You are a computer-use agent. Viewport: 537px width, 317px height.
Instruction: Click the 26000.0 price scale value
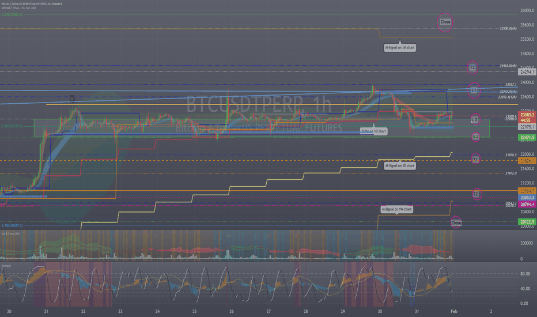tap(527, 10)
